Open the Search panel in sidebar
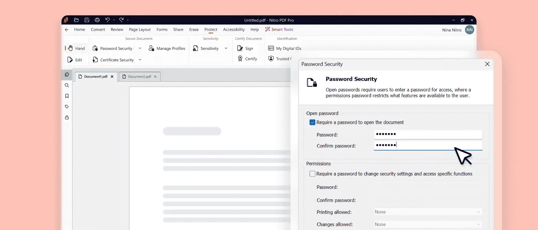 pos(67,85)
